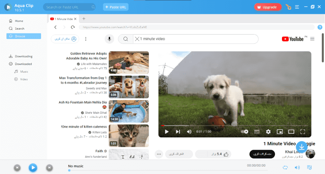Open YouTube three-dot settings menu
Image resolution: width=325 pixels, height=174 pixels.
click(86, 39)
